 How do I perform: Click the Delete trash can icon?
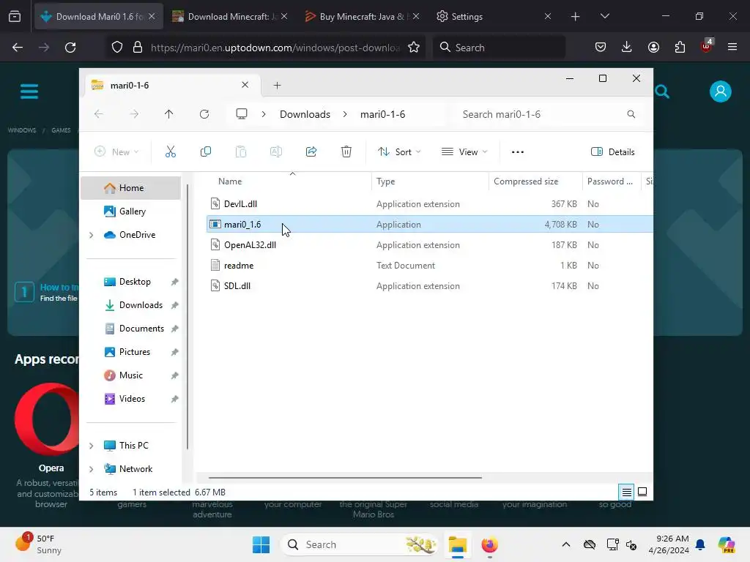coord(346,152)
